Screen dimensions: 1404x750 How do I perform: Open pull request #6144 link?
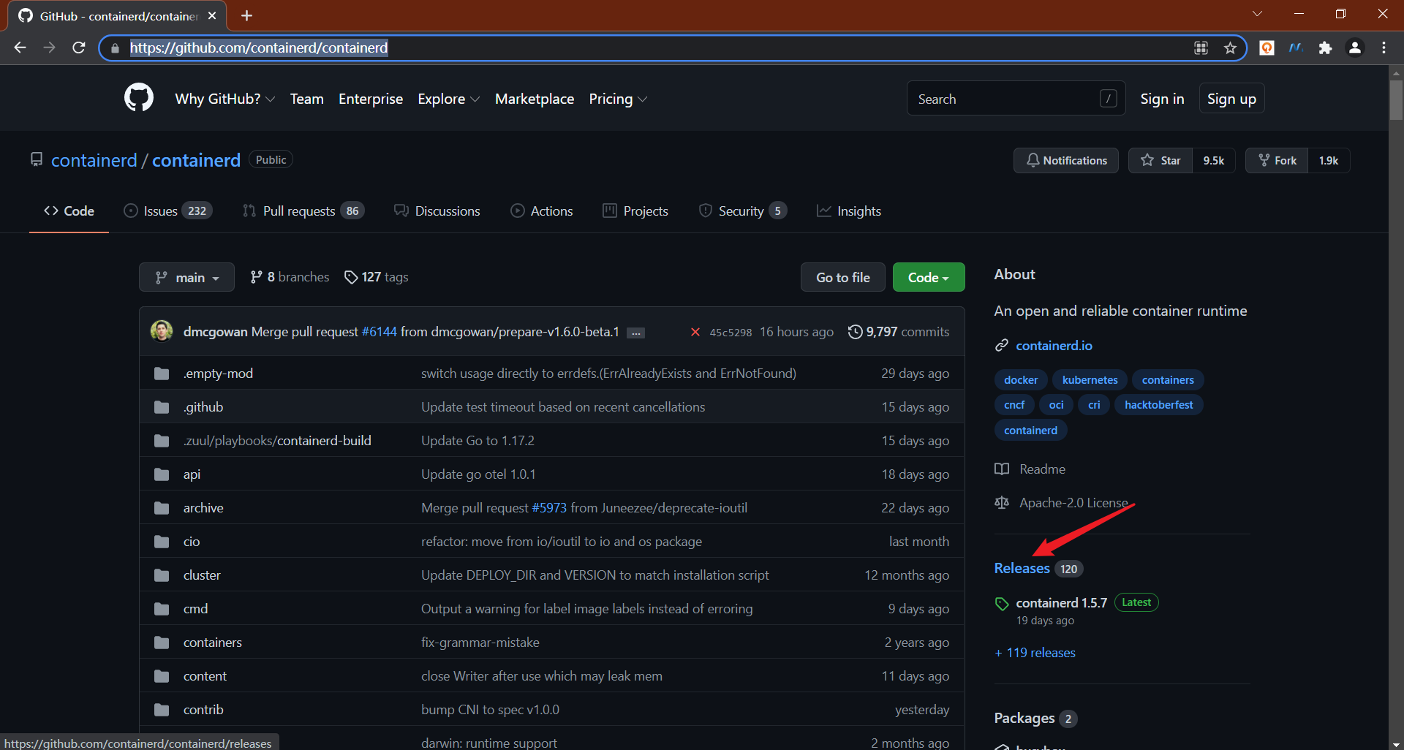[x=379, y=332]
